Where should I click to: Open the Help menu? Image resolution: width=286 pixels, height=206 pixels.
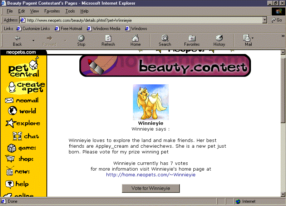point(84,11)
